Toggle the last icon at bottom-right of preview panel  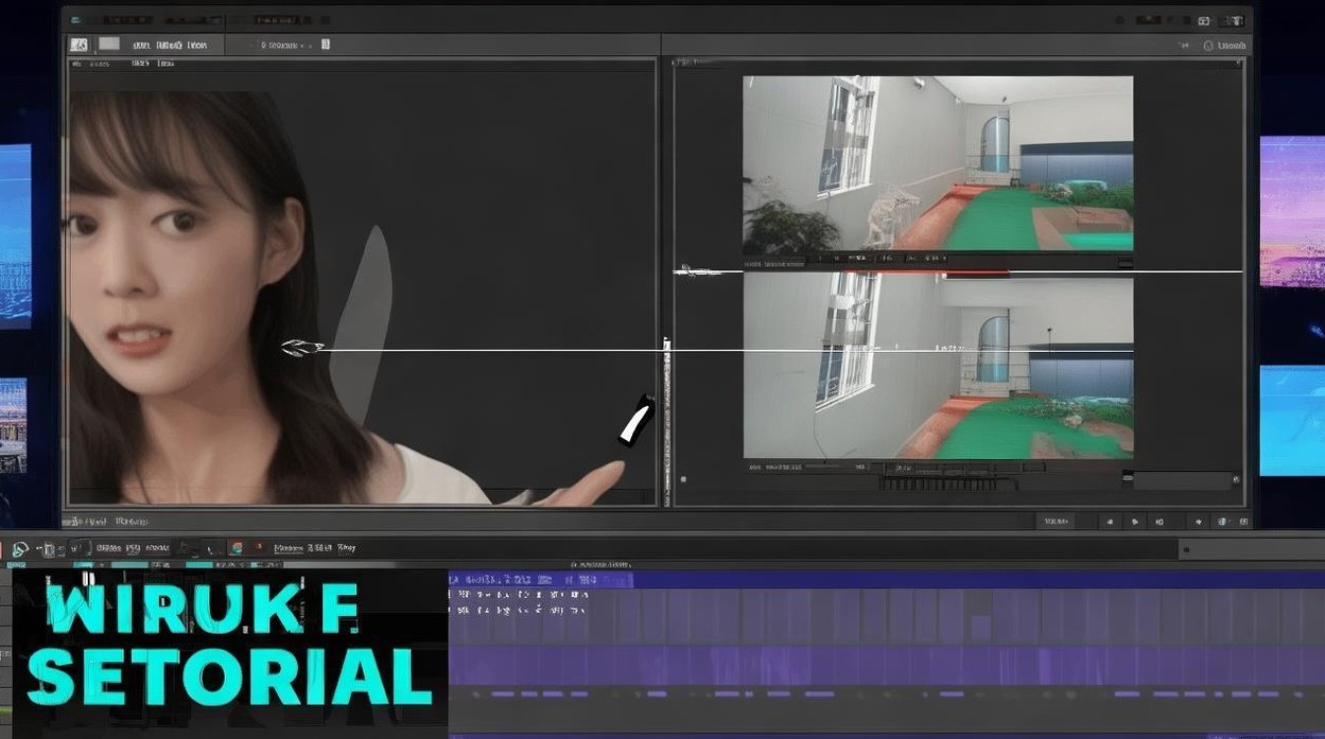tap(1244, 522)
